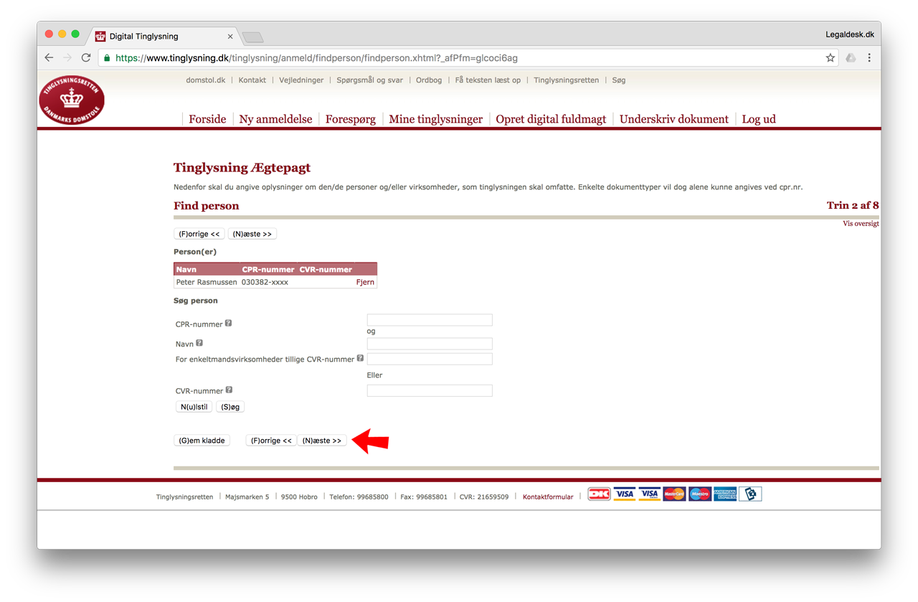Image resolution: width=918 pixels, height=602 pixels.
Task: Save the draft with (G)em kladde
Action: point(202,441)
